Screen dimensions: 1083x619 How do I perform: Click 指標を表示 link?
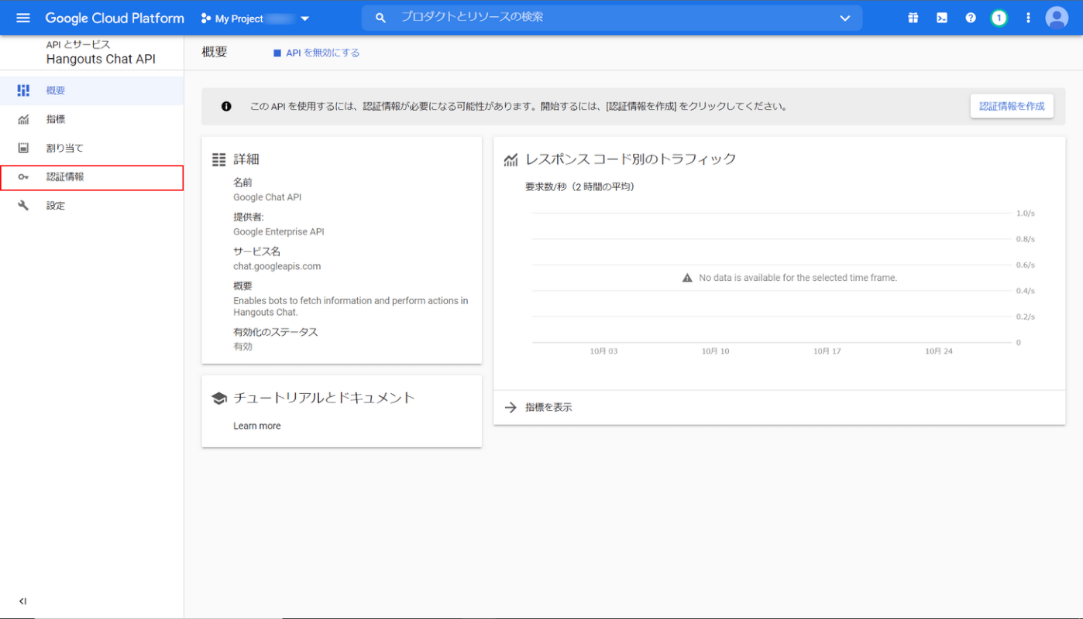(x=548, y=407)
